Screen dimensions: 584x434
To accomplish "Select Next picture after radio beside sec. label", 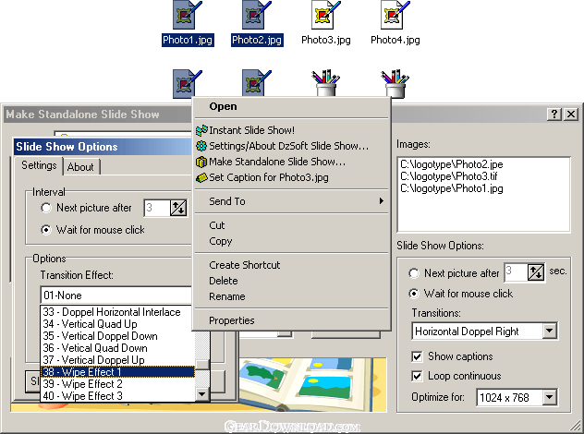I will tap(414, 273).
